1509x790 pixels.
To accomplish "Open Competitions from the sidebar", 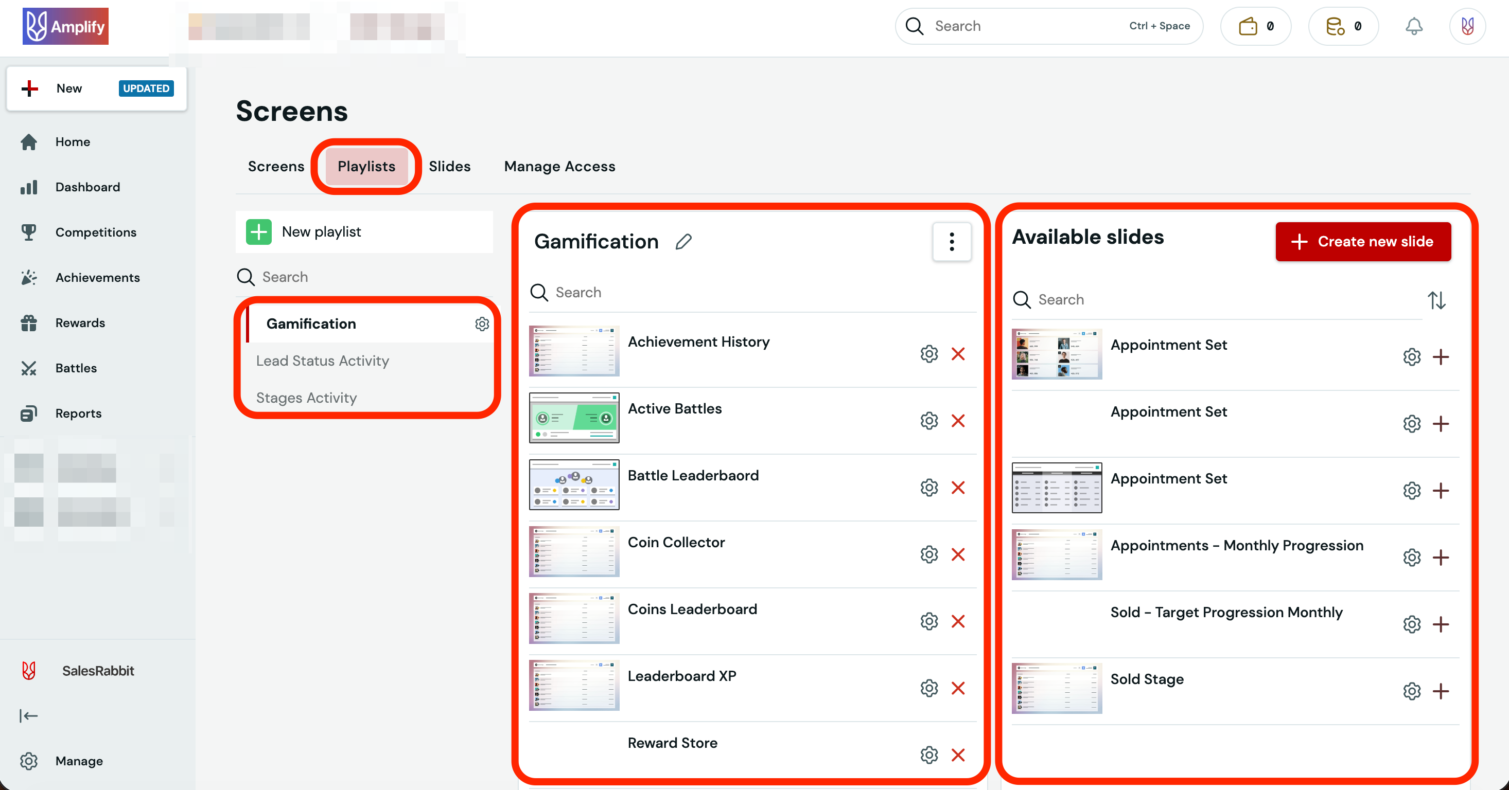I will (96, 232).
